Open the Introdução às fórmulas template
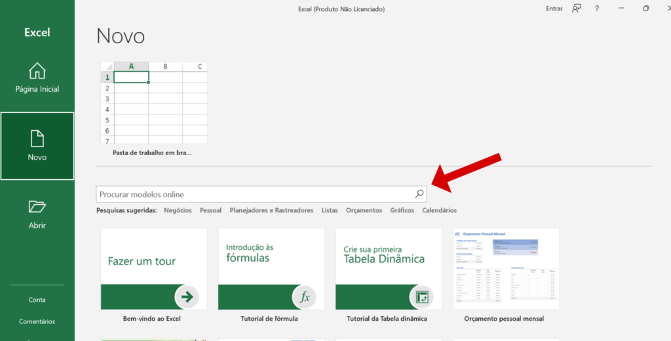This screenshot has height=341, width=671. 271,269
